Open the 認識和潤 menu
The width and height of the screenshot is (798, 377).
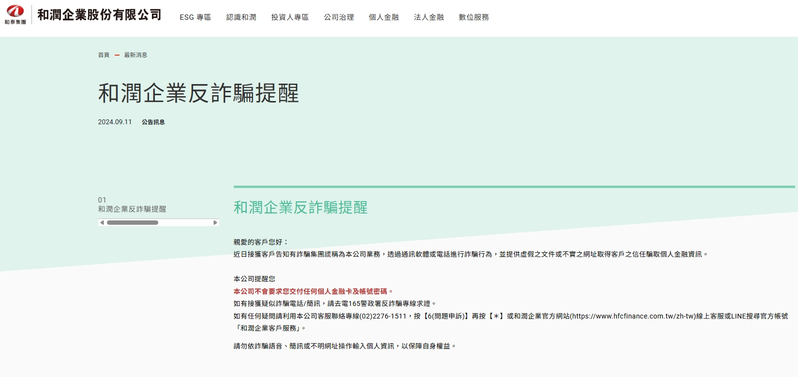tap(241, 17)
